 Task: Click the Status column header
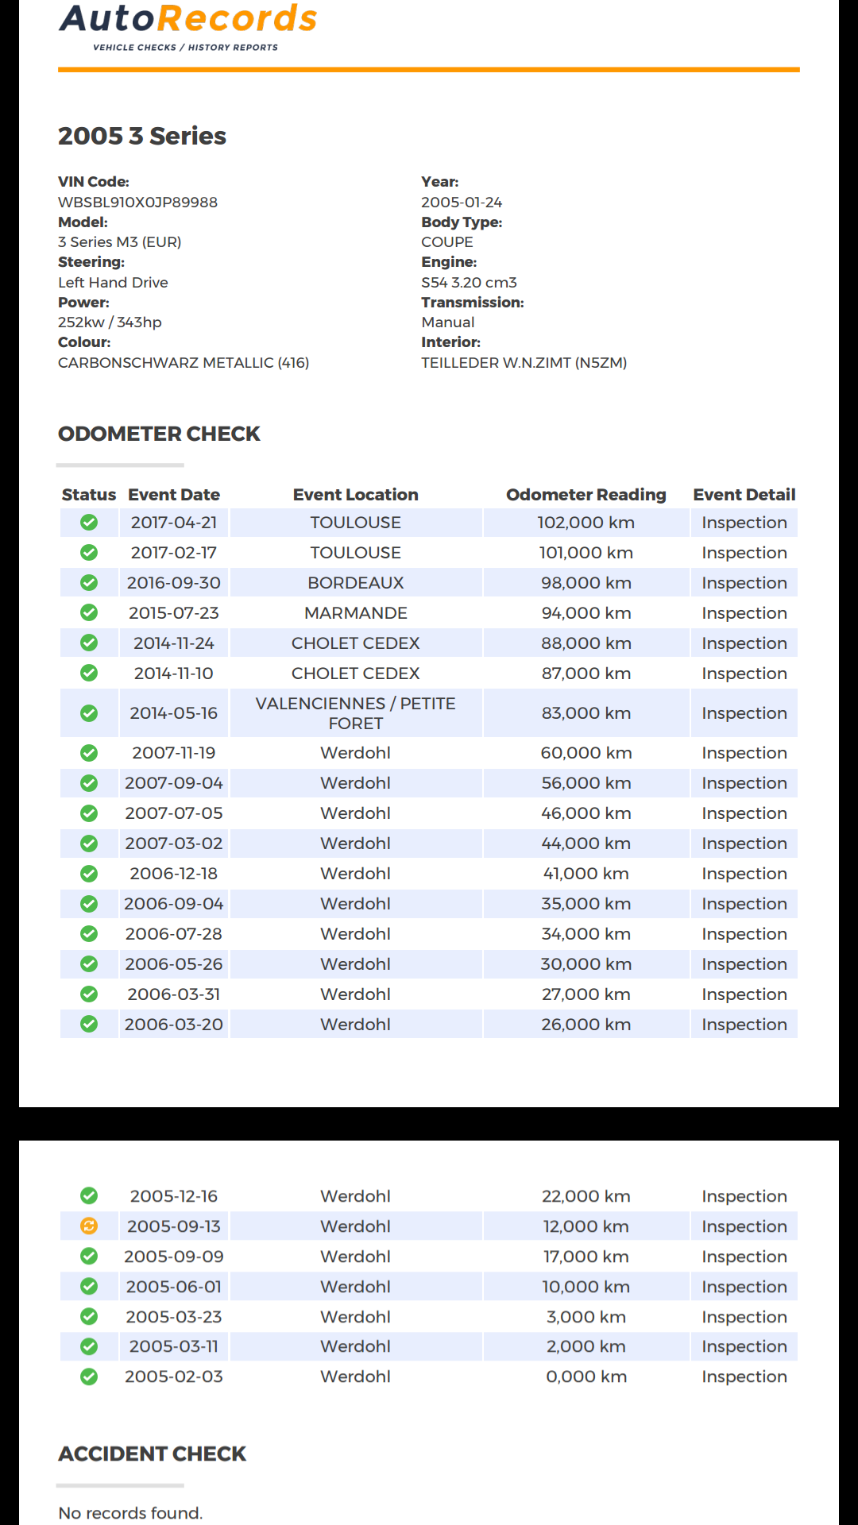[89, 495]
